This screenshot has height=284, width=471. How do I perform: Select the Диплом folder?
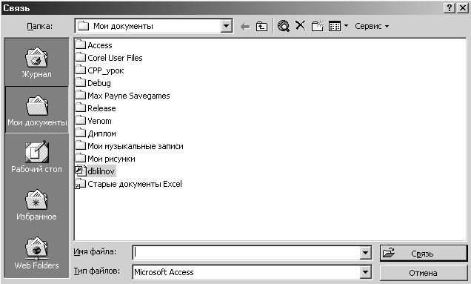click(x=96, y=133)
